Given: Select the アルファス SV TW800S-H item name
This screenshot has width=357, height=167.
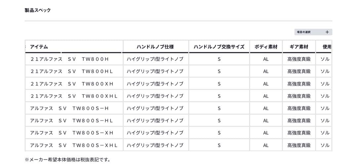Looking at the screenshot, I should 69,108.
